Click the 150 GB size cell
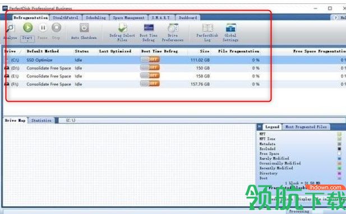Image resolution: width=346 pixels, height=214 pixels. [203, 68]
